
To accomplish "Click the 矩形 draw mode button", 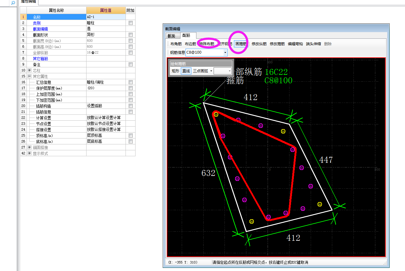I will 175,71.
